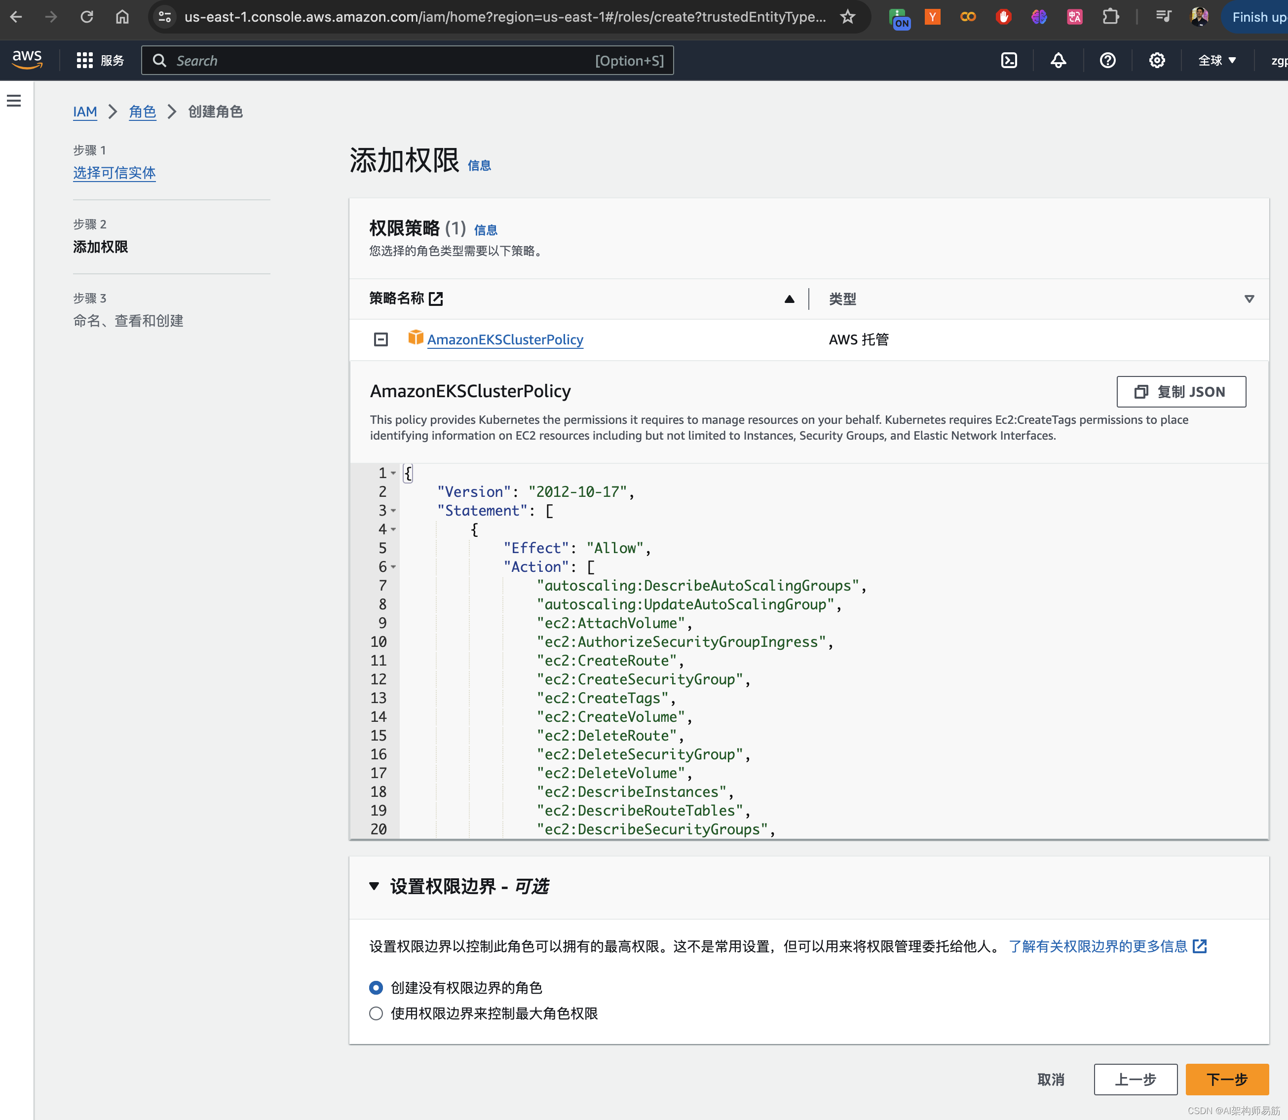The height and width of the screenshot is (1120, 1288).
Task: Open the media control playlist icon
Action: (1164, 17)
